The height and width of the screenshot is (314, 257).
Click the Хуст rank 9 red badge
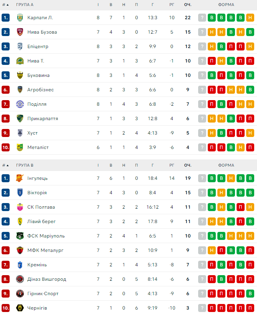pos(6,133)
